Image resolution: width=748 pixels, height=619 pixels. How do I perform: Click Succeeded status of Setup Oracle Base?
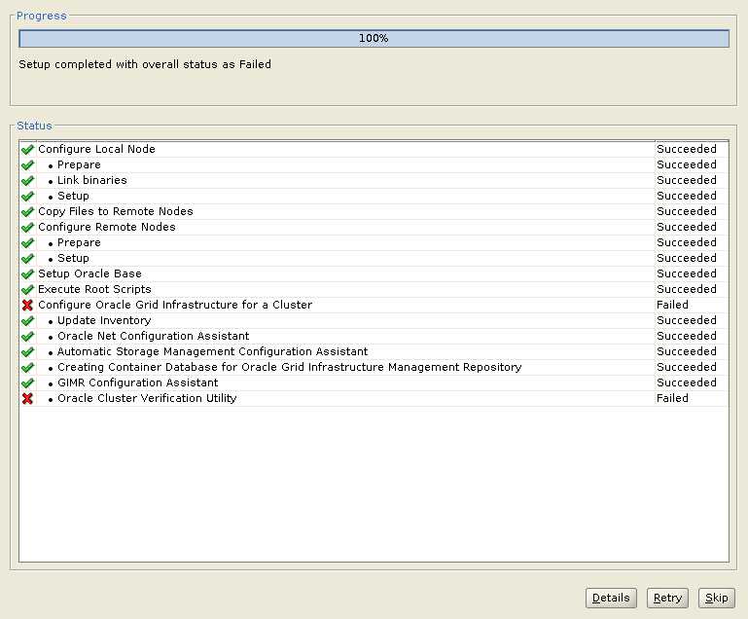coord(687,273)
